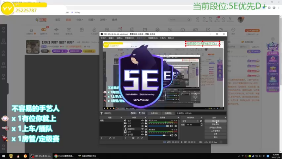Screen dimensions: 282x159
Task: Expand the 视频 dropdown in Douyu navigation
Action: click(91, 20)
